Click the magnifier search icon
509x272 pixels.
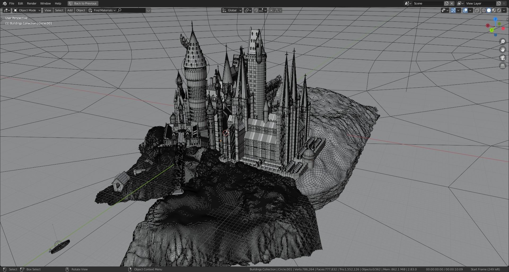pyautogui.click(x=120, y=10)
